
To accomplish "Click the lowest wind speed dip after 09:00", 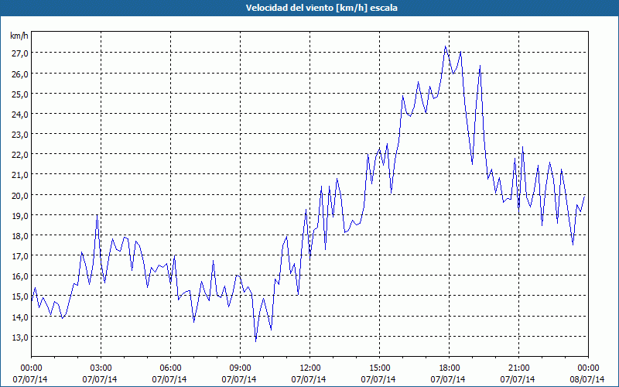I will pyautogui.click(x=256, y=341).
